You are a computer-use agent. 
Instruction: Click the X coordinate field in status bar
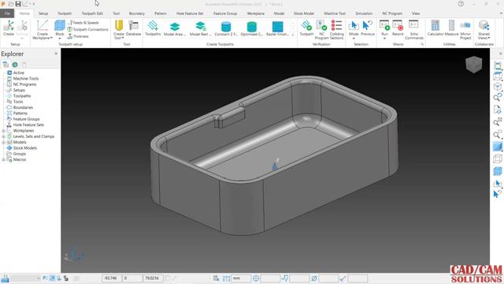[x=112, y=278]
